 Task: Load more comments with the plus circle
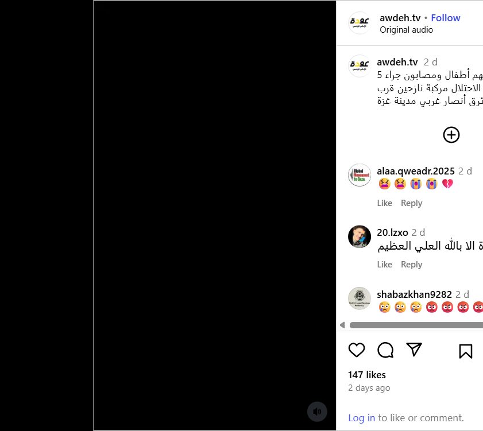(x=451, y=135)
